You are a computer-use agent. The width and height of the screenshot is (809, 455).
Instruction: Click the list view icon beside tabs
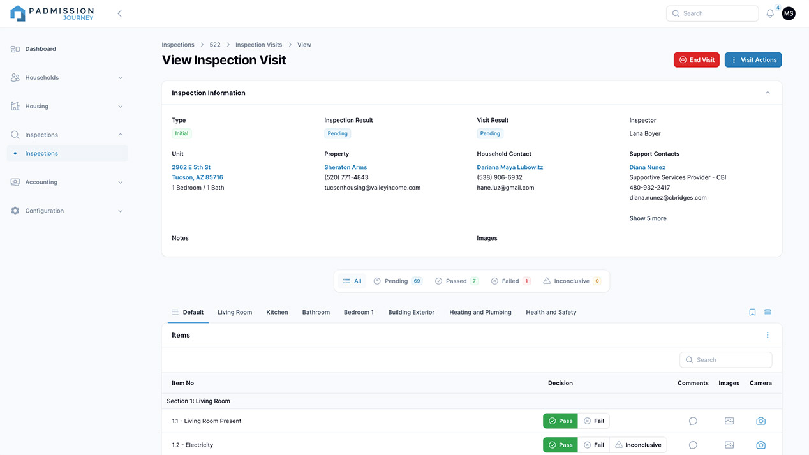coord(768,313)
